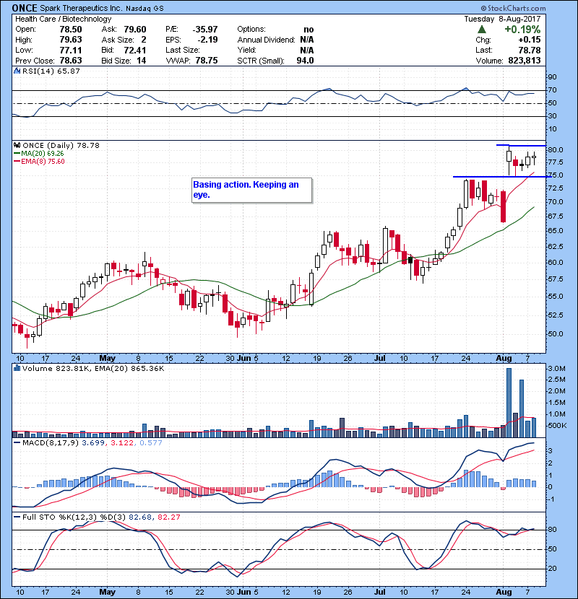Select the Open value 78.50
The image size is (578, 599).
pos(71,30)
